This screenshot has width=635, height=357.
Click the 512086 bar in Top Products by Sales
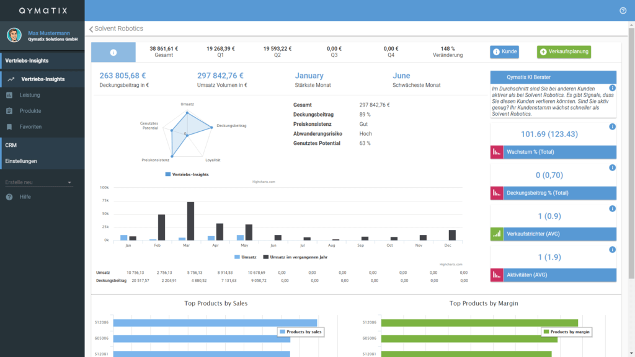(215, 323)
